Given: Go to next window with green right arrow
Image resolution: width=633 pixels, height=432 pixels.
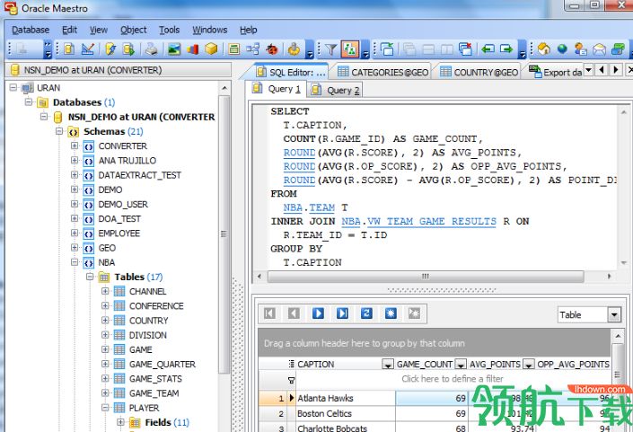Looking at the screenshot, I should click(506, 49).
